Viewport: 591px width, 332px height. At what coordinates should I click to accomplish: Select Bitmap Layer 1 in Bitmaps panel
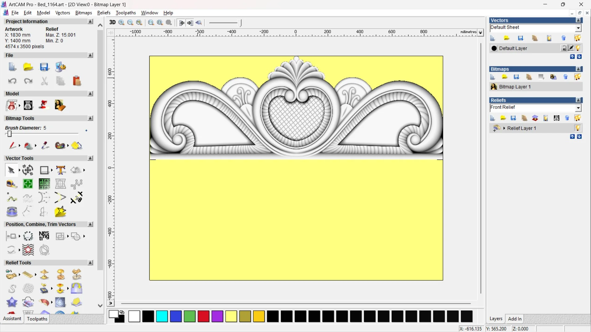515,87
